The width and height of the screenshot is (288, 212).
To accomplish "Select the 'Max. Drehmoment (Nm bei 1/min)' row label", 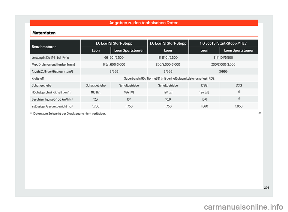I will tap(53, 65).
